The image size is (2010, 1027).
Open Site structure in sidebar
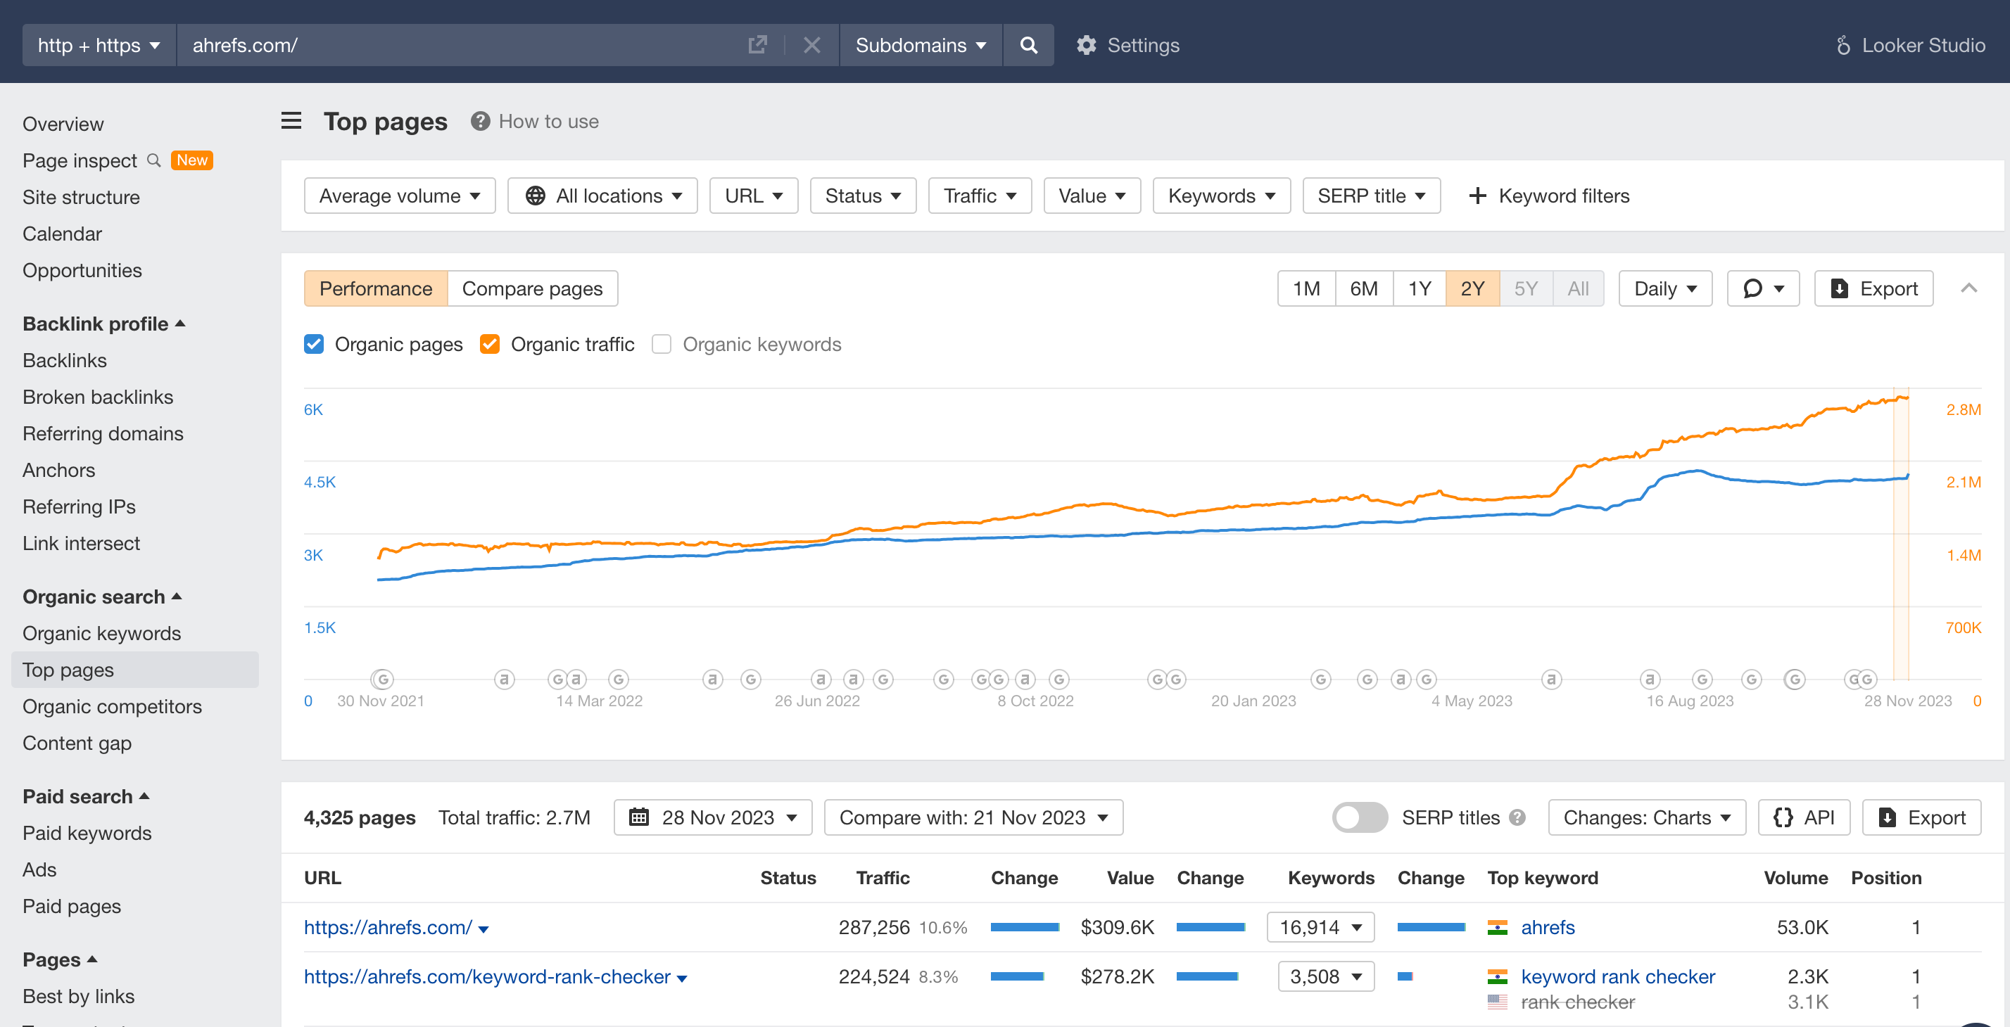81,196
